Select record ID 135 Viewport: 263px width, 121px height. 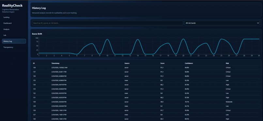tap(34, 80)
